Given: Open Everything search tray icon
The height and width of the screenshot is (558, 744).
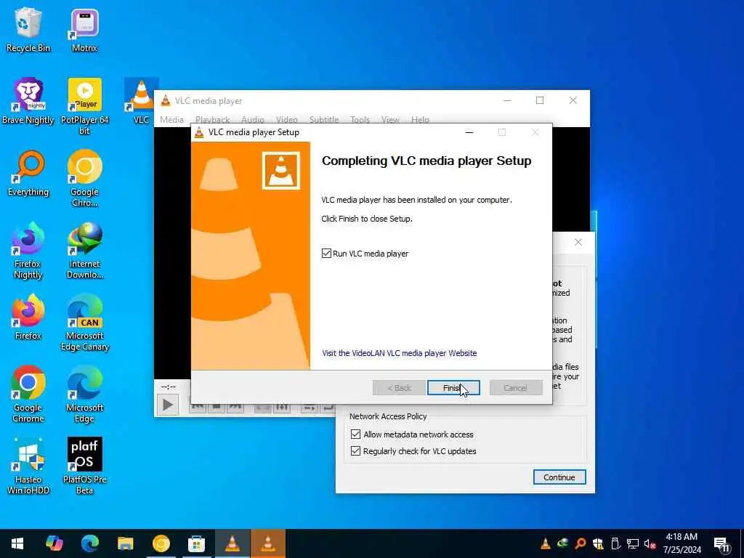Looking at the screenshot, I should [x=580, y=543].
